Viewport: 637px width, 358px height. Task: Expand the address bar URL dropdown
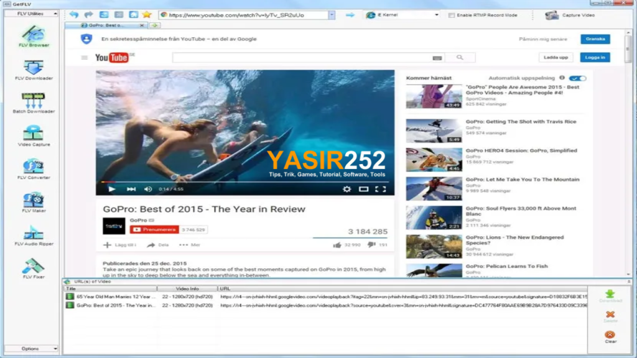[x=332, y=15]
